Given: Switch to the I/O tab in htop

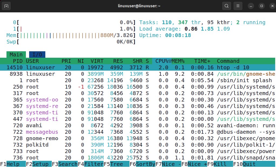Looking at the screenshot, I should coord(37,55).
